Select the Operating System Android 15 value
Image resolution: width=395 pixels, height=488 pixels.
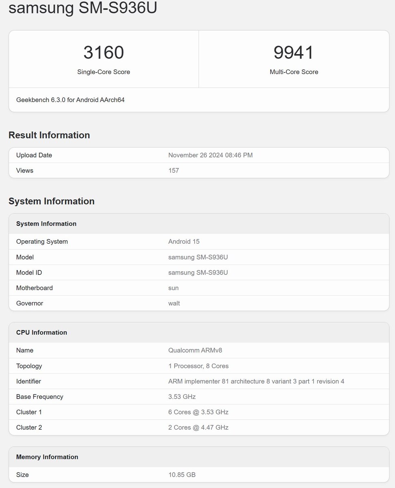[x=183, y=241]
